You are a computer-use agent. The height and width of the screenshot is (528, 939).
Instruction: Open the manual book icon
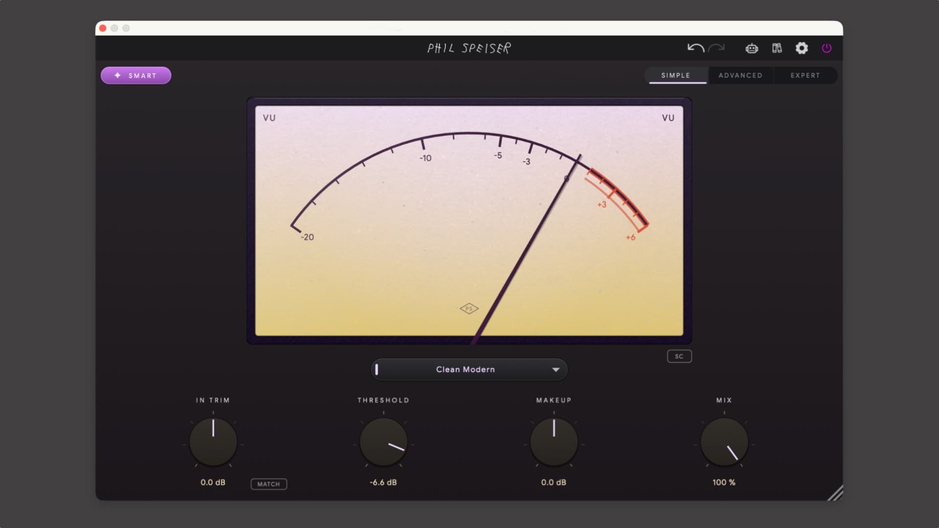[x=777, y=48]
